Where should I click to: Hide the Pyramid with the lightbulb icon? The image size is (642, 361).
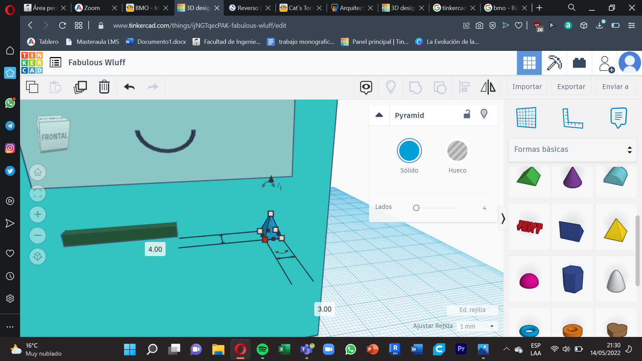(484, 114)
